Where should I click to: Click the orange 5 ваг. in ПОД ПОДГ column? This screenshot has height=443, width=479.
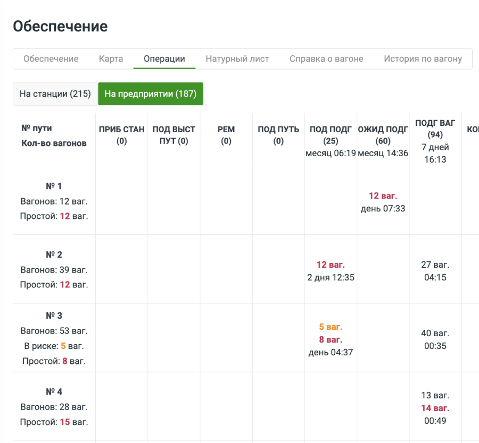click(x=331, y=327)
